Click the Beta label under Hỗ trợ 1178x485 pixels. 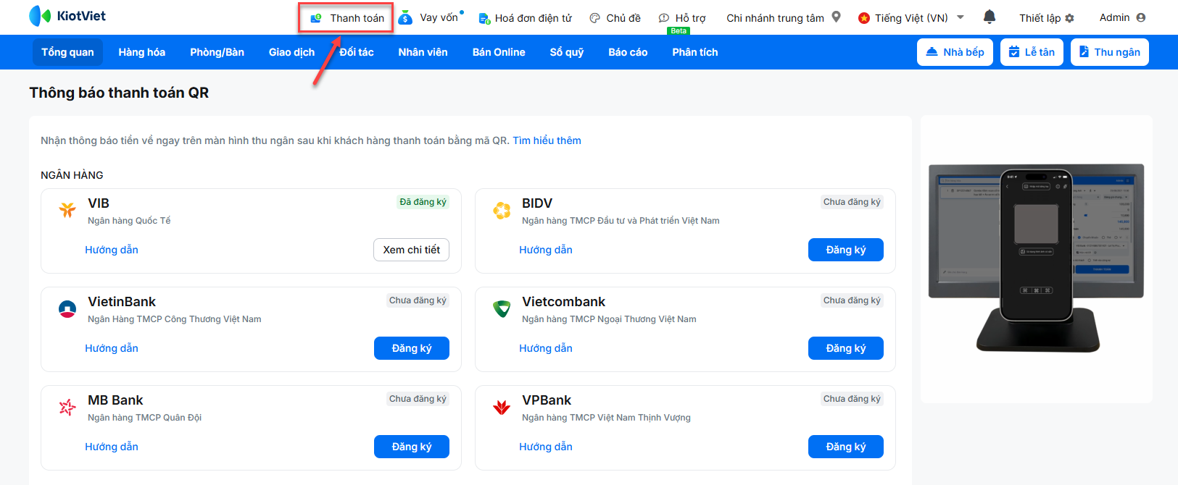point(679,31)
